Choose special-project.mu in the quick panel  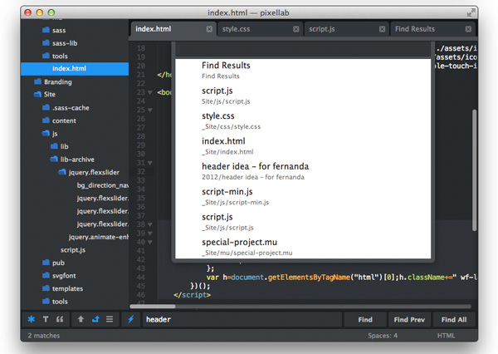(x=303, y=247)
